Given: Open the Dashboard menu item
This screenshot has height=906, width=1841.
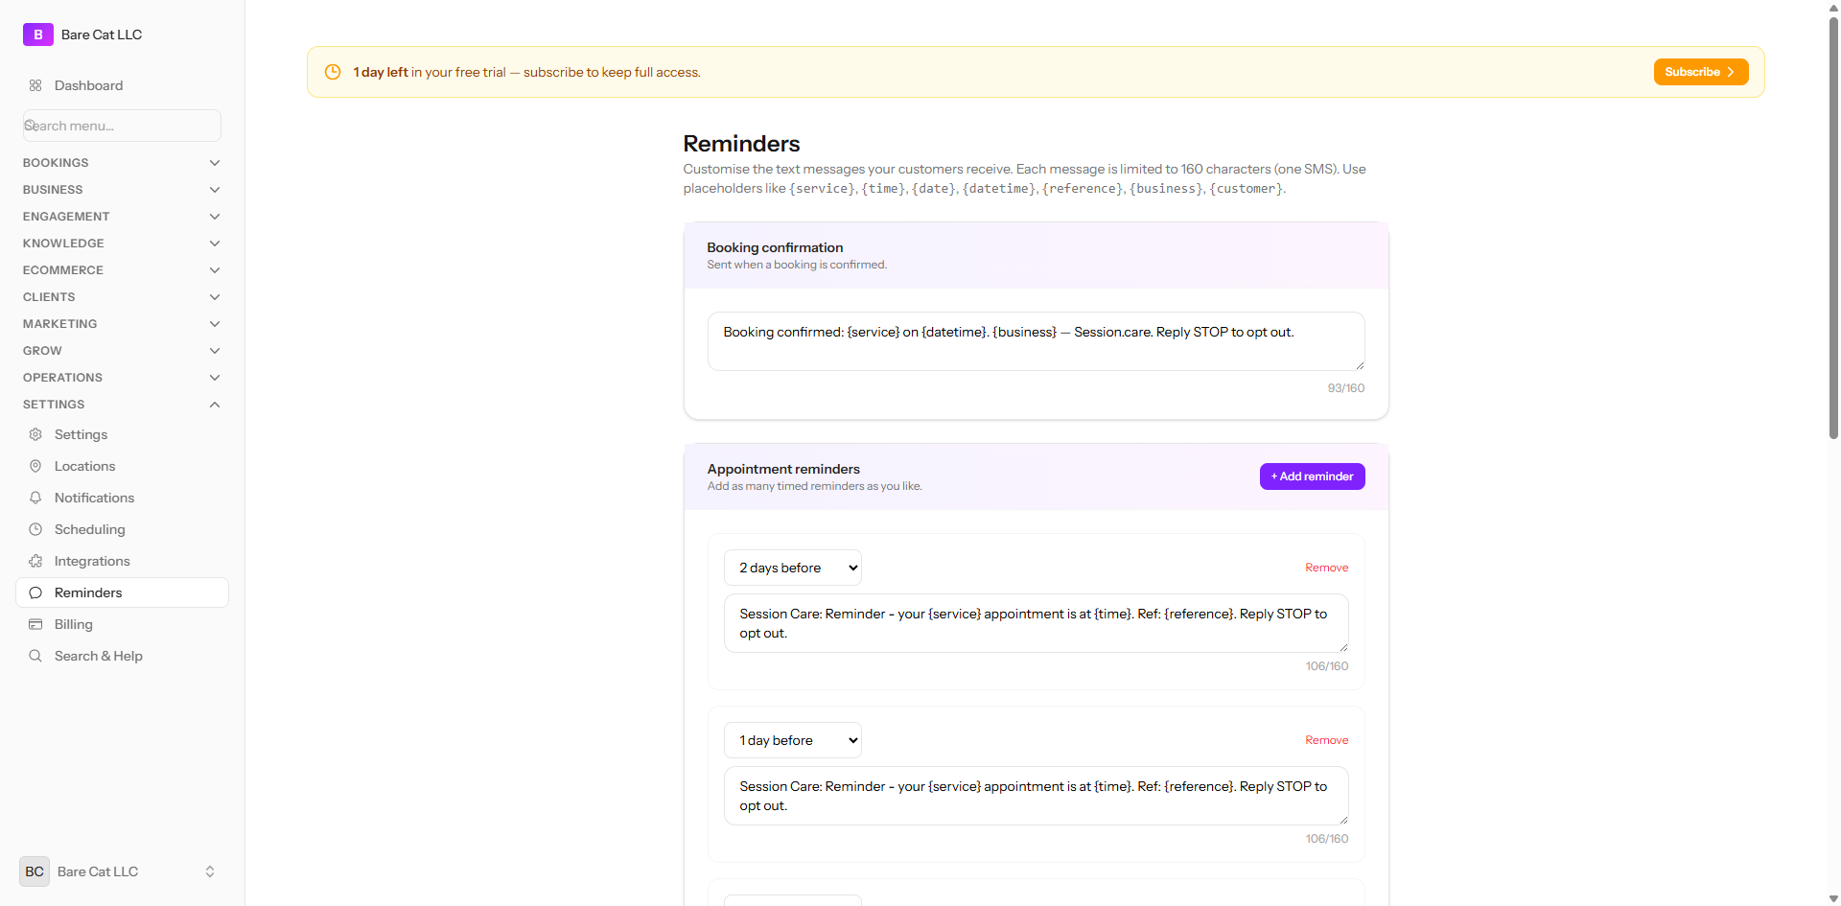Looking at the screenshot, I should (122, 85).
